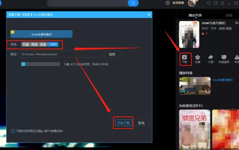Open the skin (shirt) icon
This screenshot has height=150, width=239.
click(215, 3)
